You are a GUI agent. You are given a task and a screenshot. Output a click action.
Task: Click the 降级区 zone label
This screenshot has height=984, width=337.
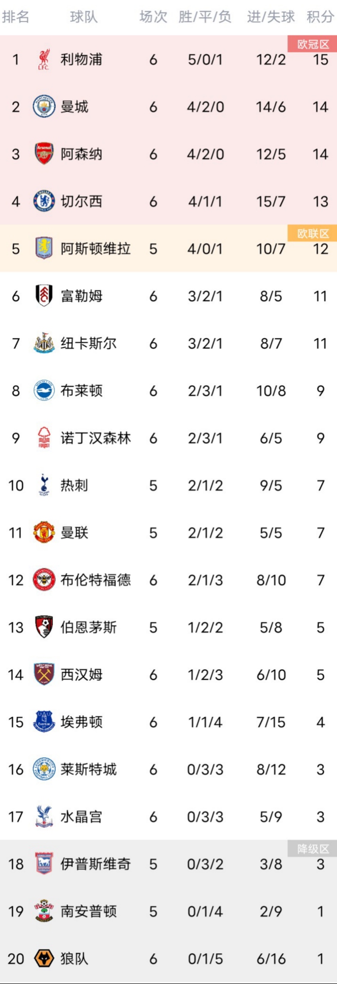312,849
